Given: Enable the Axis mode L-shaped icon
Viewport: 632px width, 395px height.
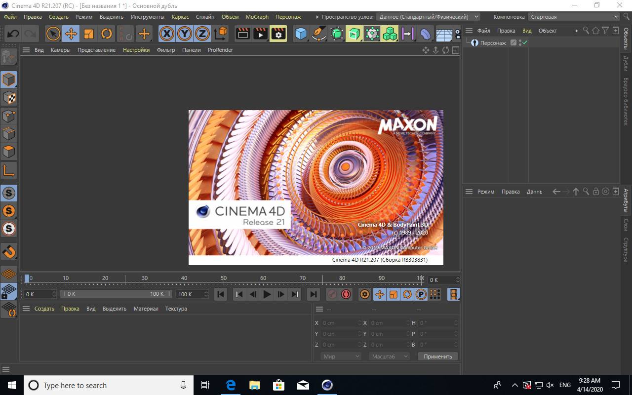Looking at the screenshot, I should coord(9,170).
